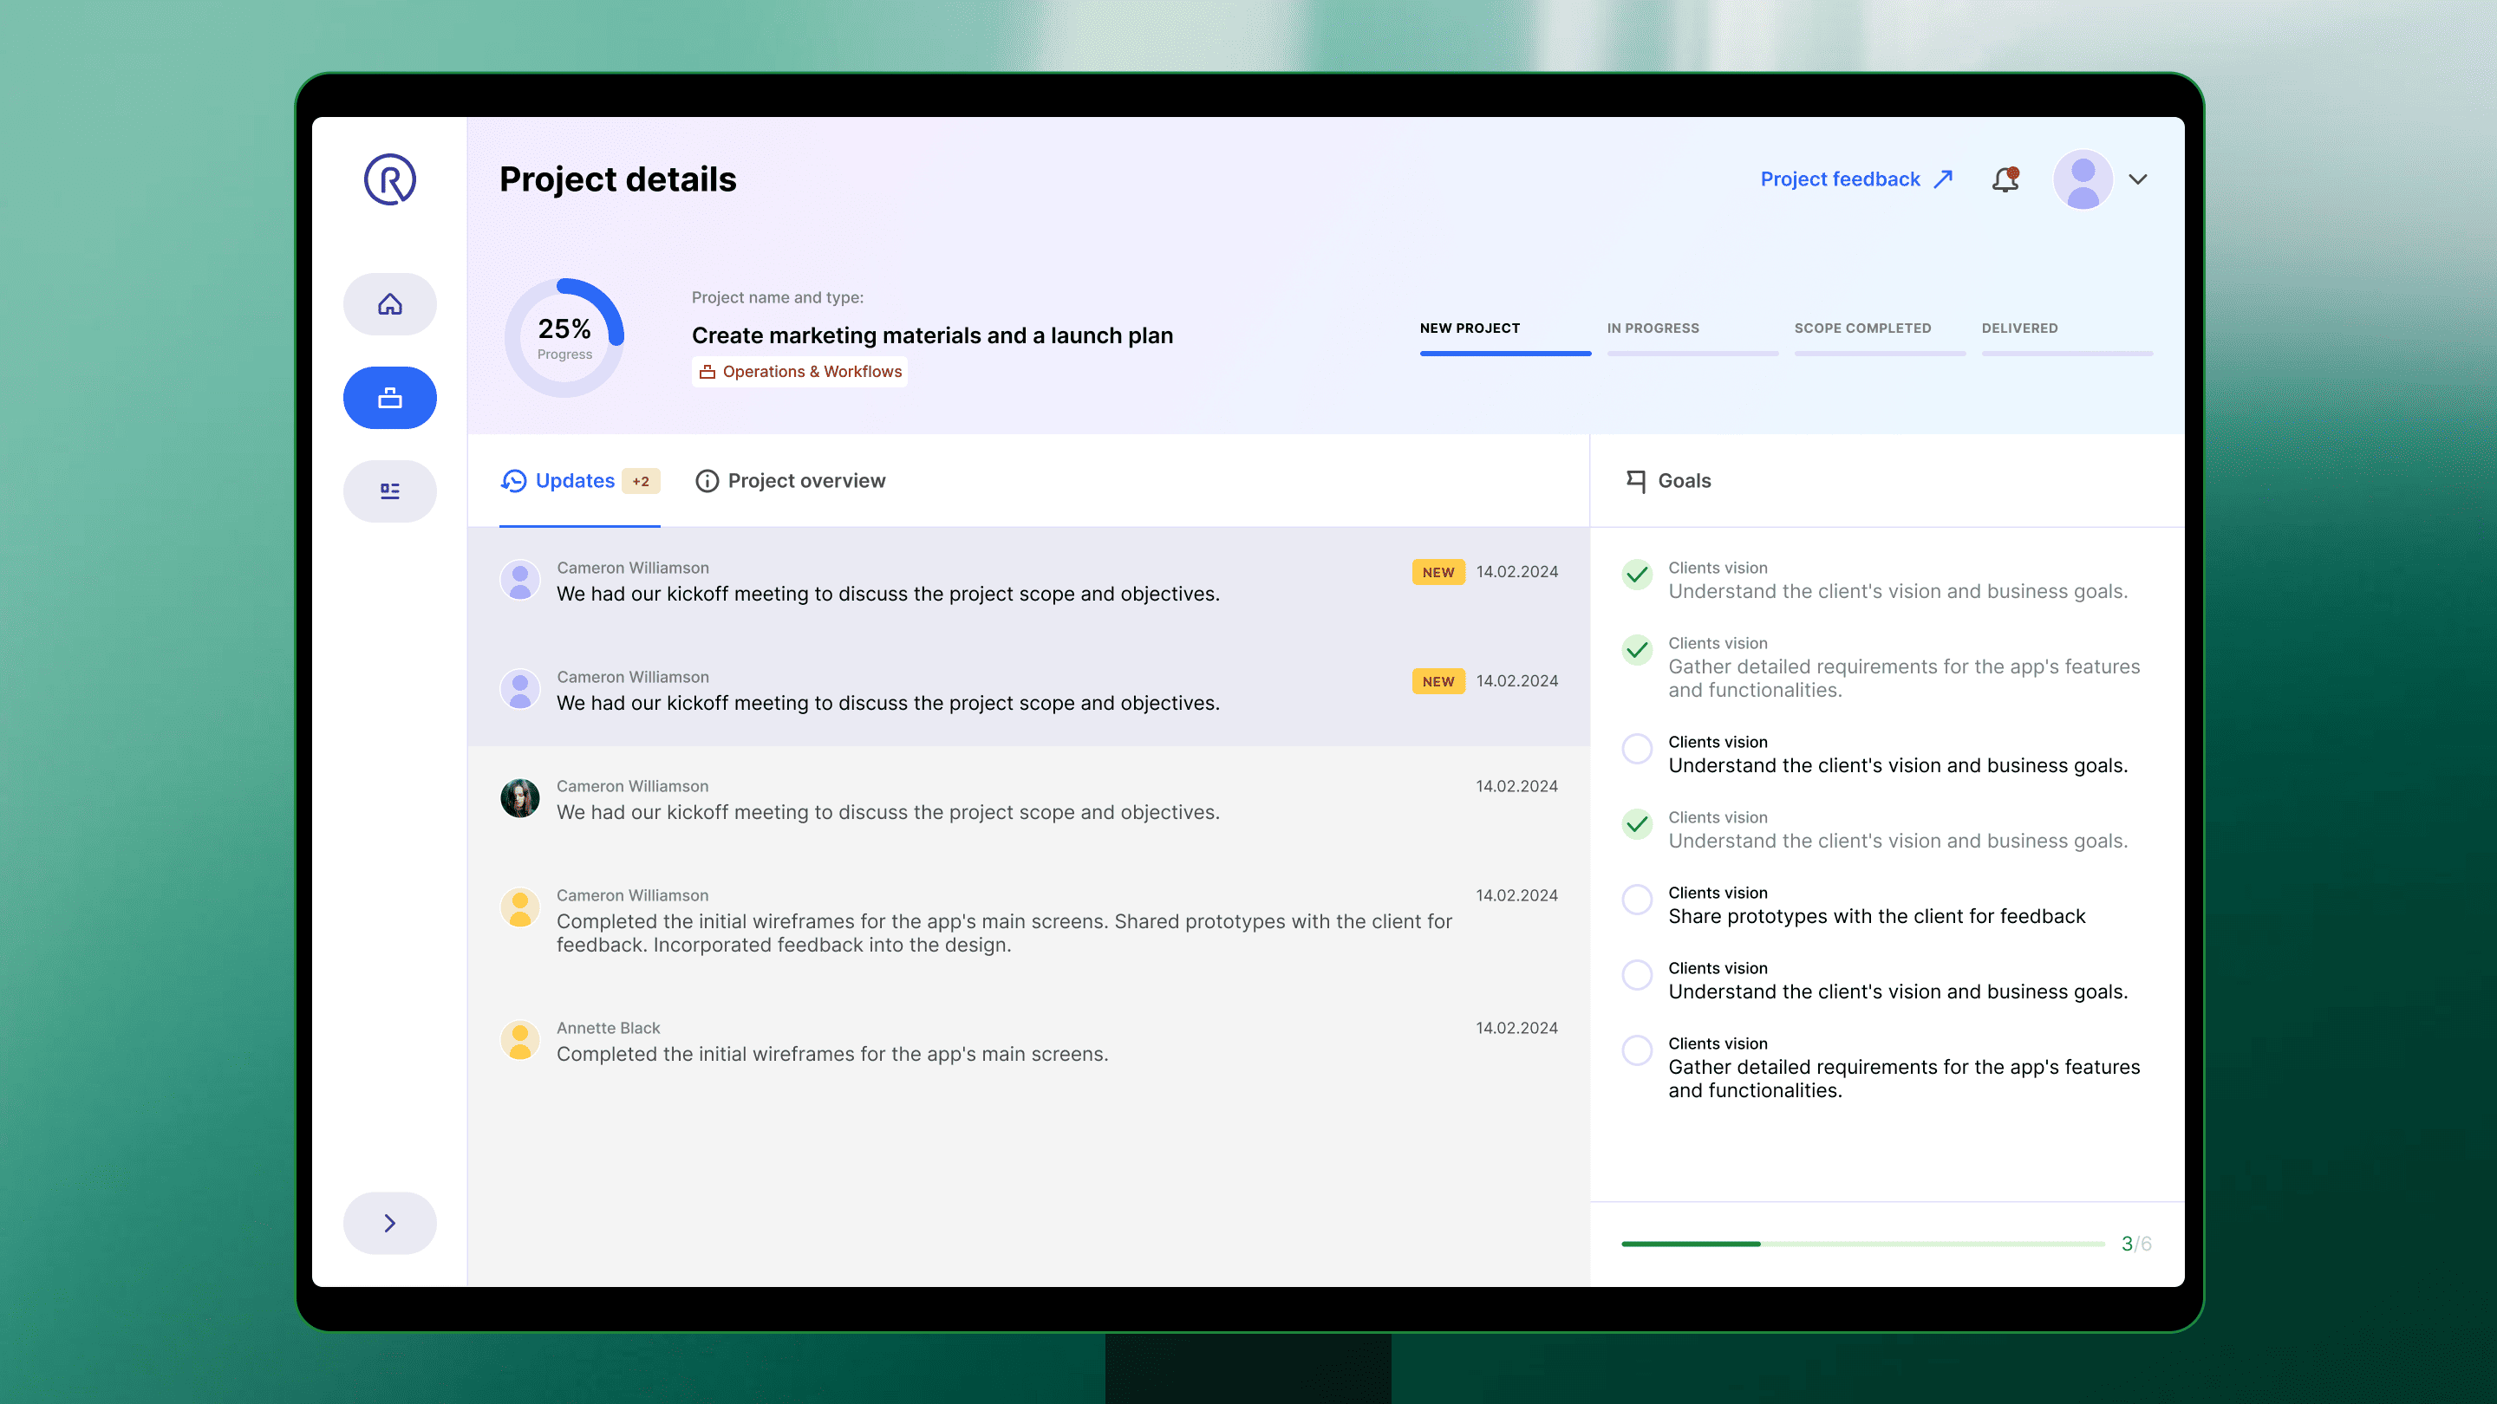The width and height of the screenshot is (2497, 1404).
Task: Click the notification bell icon
Action: point(2005,179)
